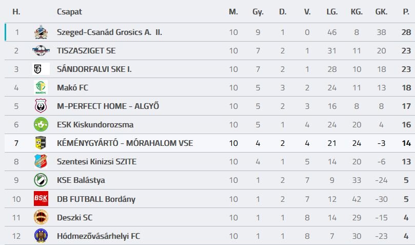
Task: Click the SÁNDORFALVI SKE I. team logo
Action: pos(41,69)
